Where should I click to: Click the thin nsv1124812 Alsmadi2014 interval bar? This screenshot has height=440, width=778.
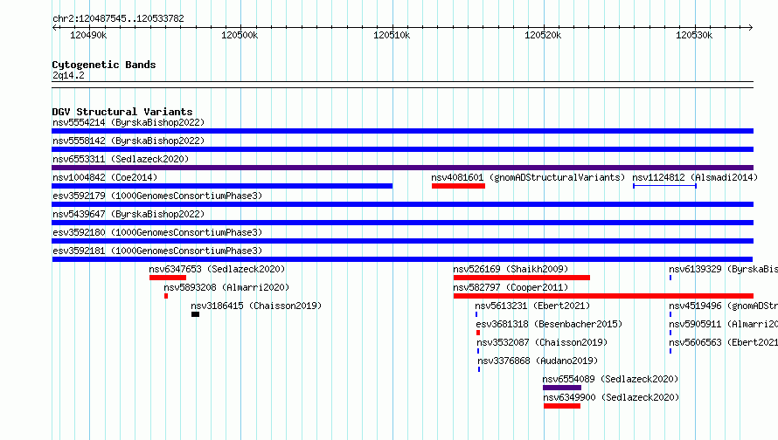[x=665, y=186]
